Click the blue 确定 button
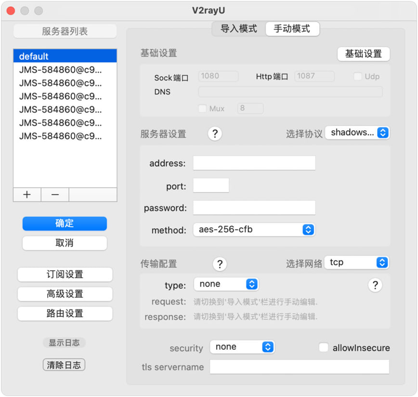Image resolution: width=418 pixels, height=397 pixels. pyautogui.click(x=65, y=223)
